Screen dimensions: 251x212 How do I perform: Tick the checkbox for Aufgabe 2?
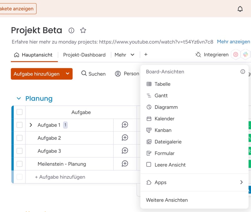point(19,138)
